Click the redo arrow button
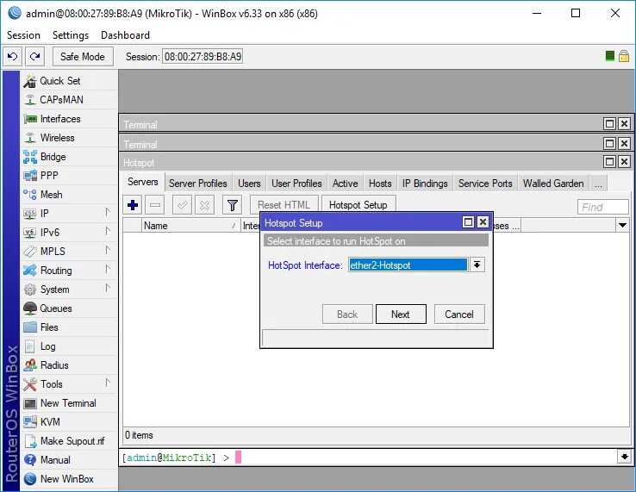The height and width of the screenshot is (492, 636). [x=34, y=56]
